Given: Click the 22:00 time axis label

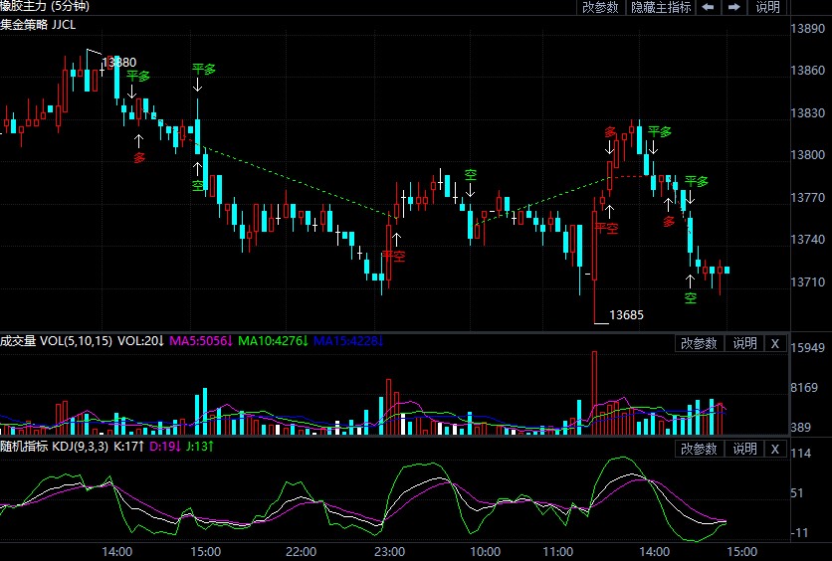Looking at the screenshot, I should (301, 552).
